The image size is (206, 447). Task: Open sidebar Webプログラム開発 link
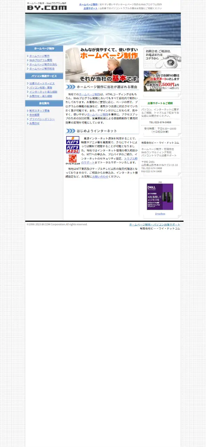(x=40, y=60)
